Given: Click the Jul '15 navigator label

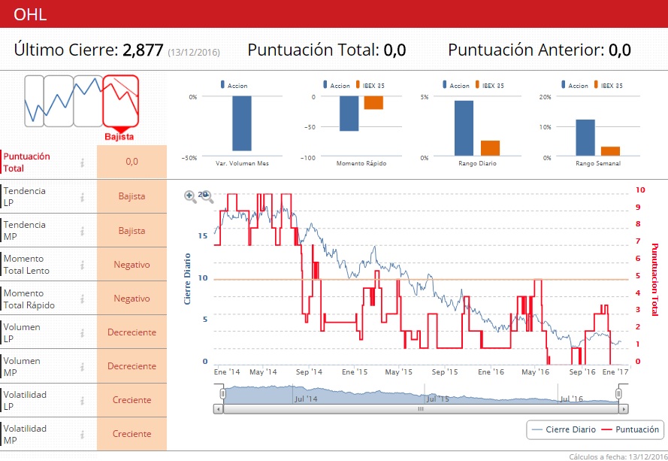Looking at the screenshot, I should click(438, 399).
